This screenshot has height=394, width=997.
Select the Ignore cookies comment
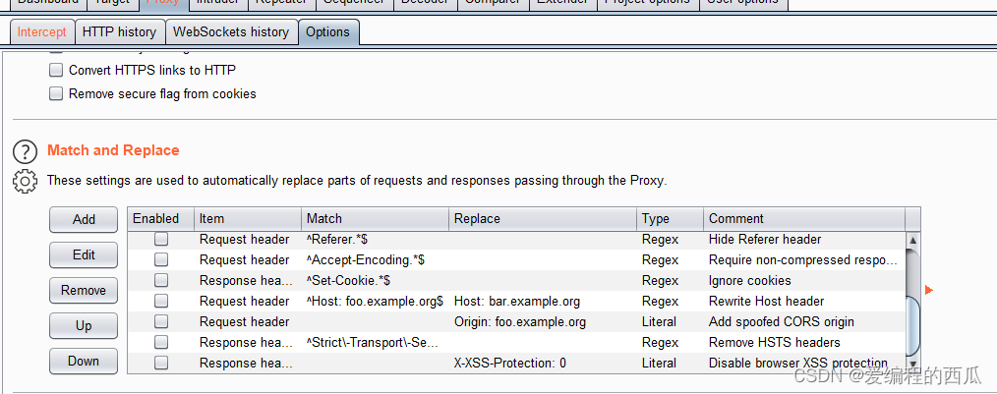[x=804, y=280]
